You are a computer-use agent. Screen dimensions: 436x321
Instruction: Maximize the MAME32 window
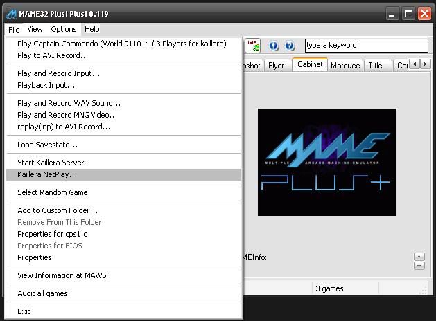408,14
